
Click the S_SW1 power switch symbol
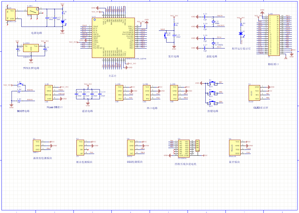tap(33, 11)
